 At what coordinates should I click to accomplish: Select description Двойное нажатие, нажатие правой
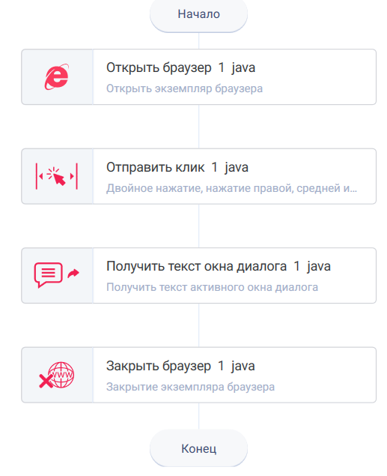point(231,188)
